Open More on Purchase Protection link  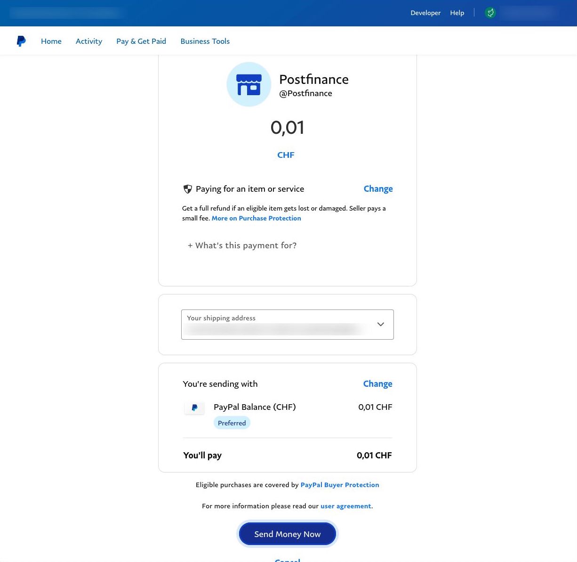coord(256,218)
